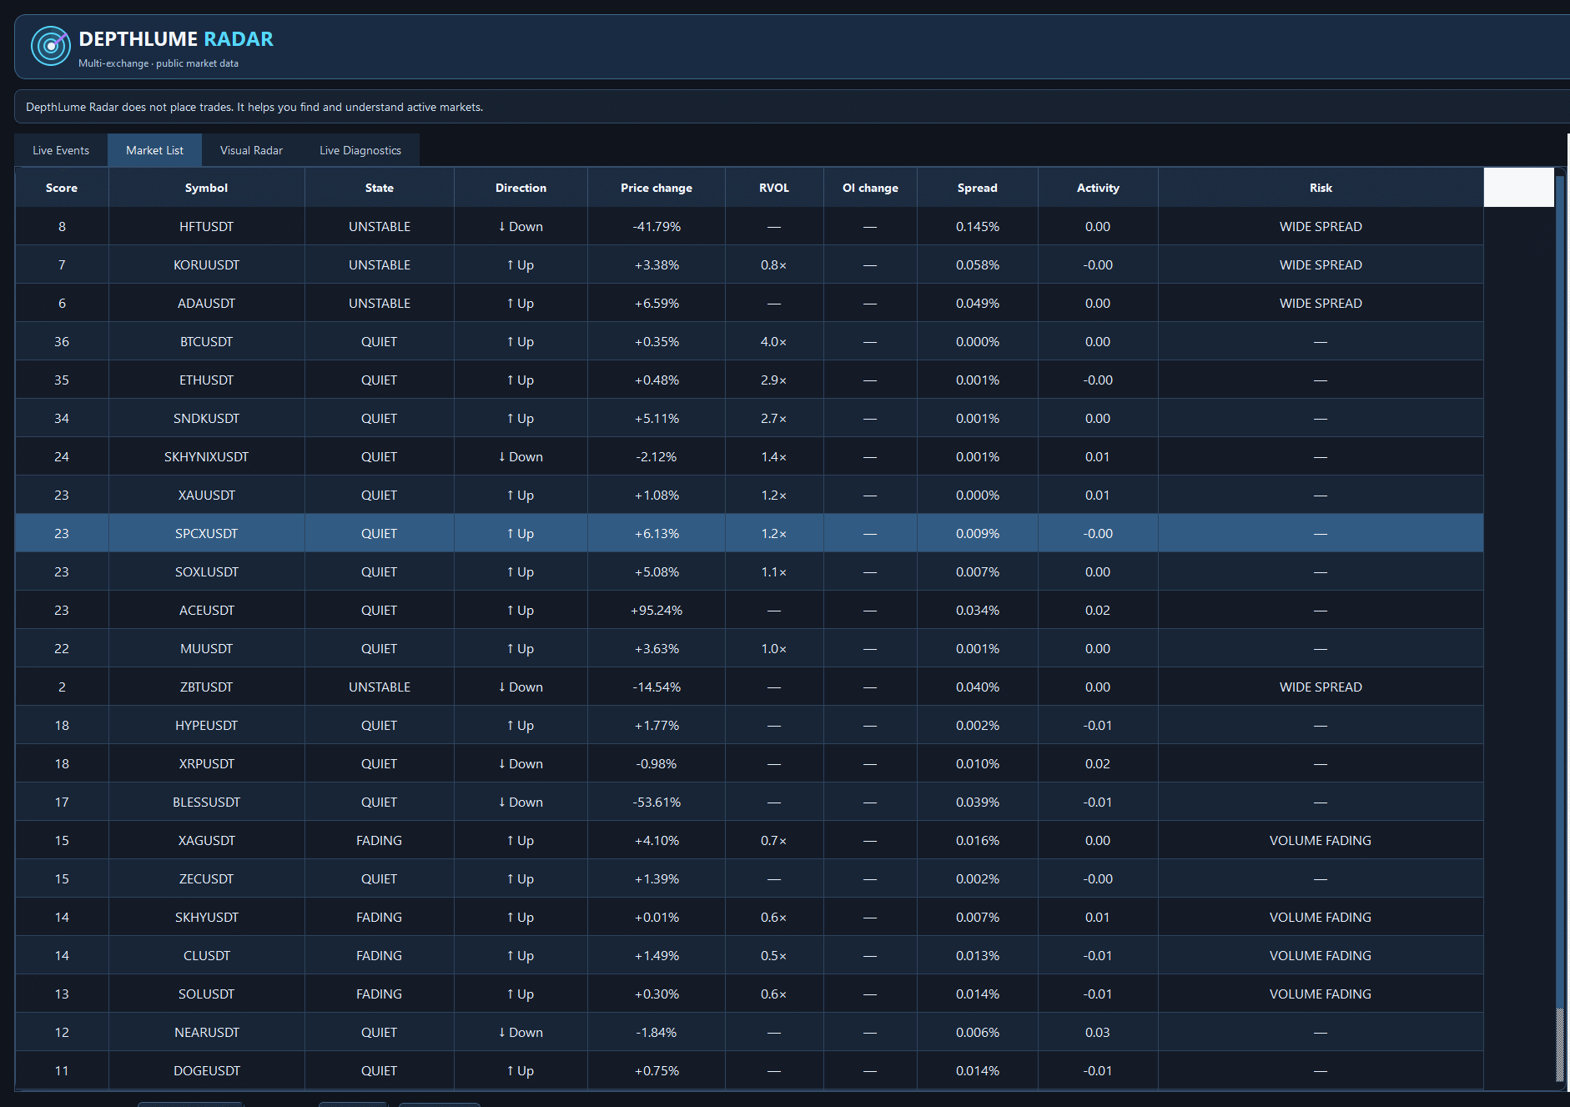This screenshot has width=1570, height=1107.
Task: Click the score 36 cell
Action: tap(62, 341)
